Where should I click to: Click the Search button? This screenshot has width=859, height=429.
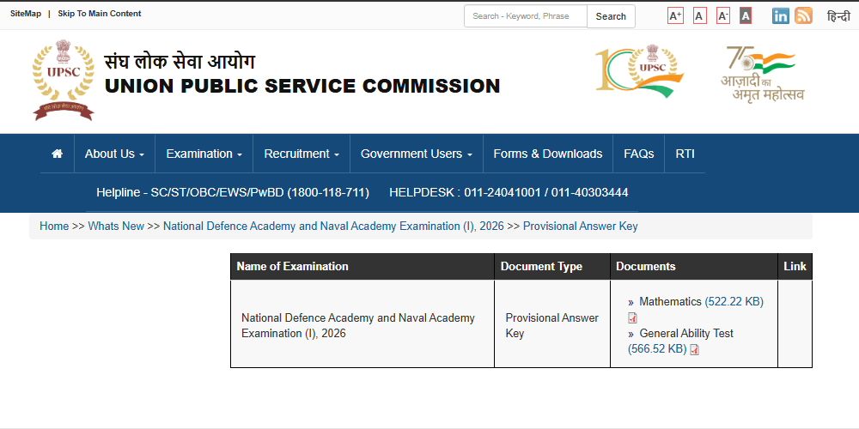click(x=611, y=16)
